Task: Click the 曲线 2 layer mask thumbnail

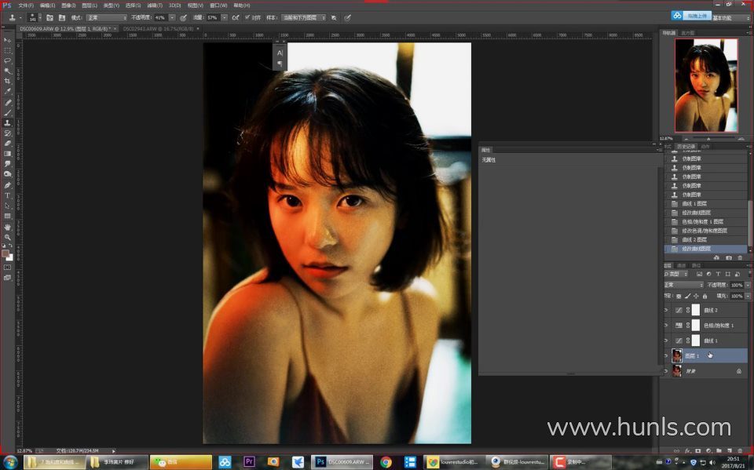Action: pos(696,310)
